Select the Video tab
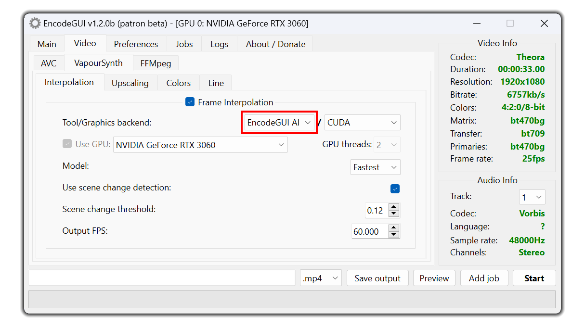The width and height of the screenshot is (585, 327). tap(85, 43)
